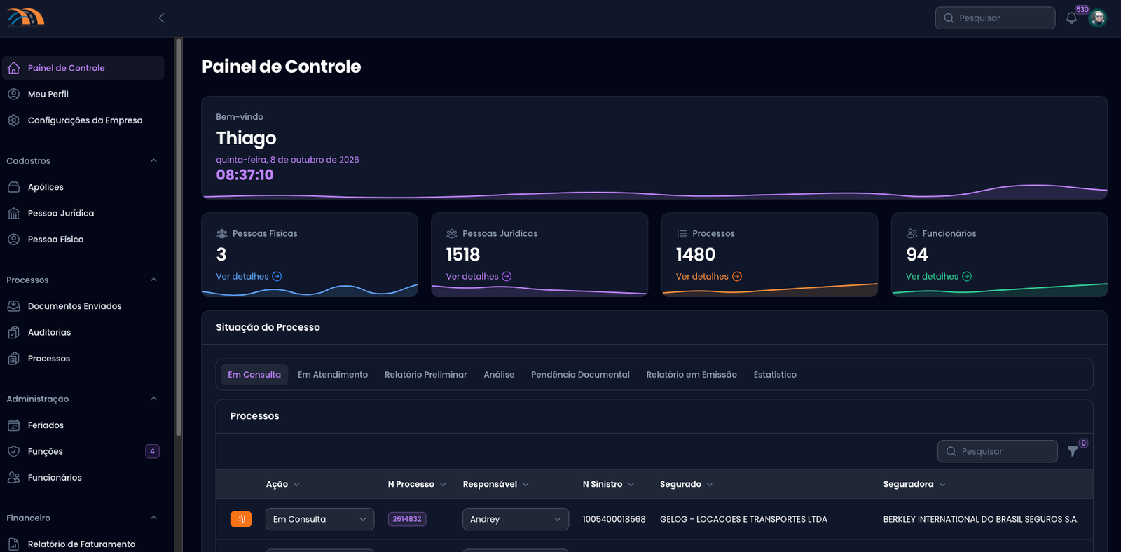Open the Andrey responsável dropdown
1121x552 pixels.
tap(516, 519)
